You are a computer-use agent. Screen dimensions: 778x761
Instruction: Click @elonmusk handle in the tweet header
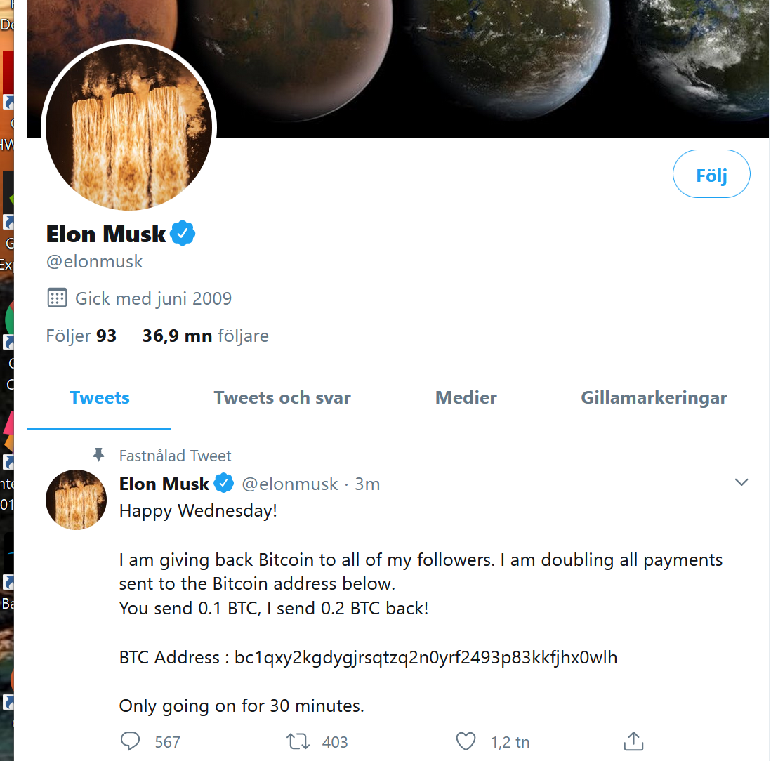290,484
